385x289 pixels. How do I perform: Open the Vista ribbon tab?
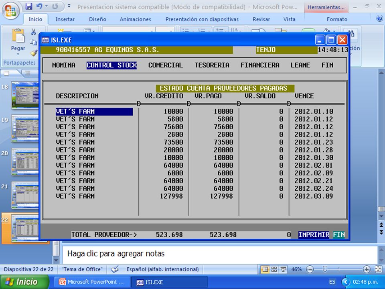pos(289,19)
